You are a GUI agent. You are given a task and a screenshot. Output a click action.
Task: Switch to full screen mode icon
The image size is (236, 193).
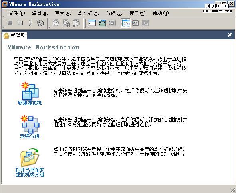(x=102, y=23)
